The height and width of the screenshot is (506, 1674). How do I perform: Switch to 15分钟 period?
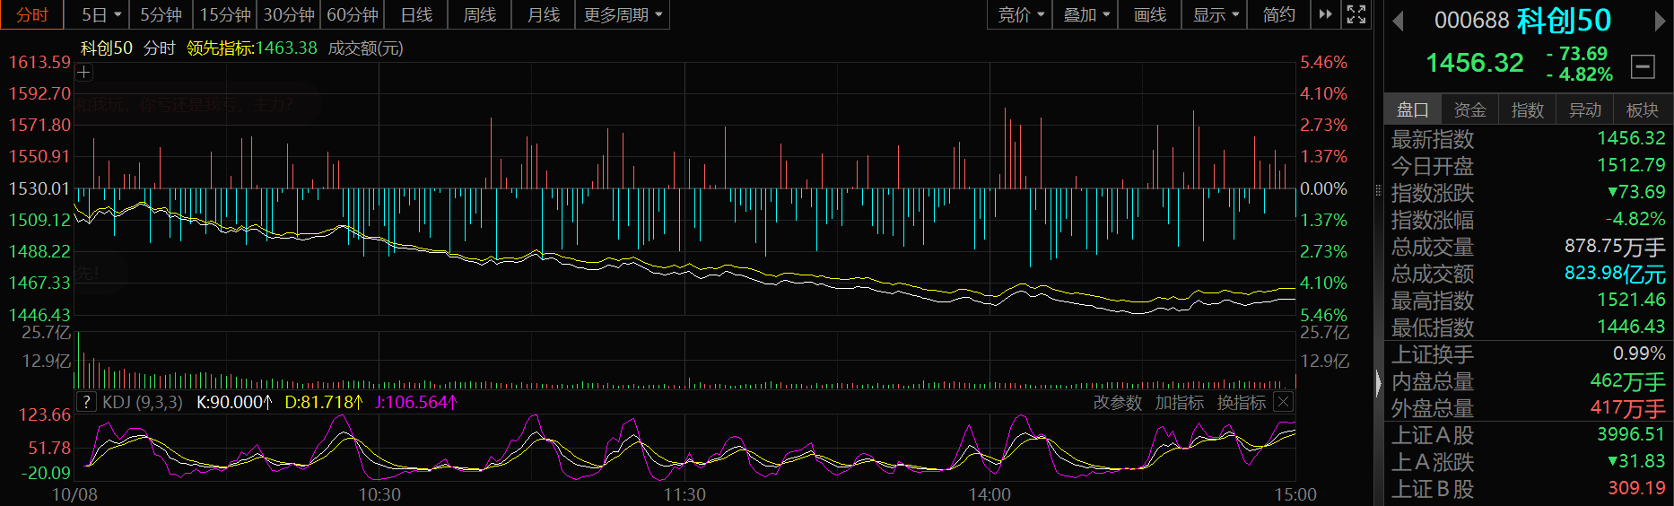[225, 14]
